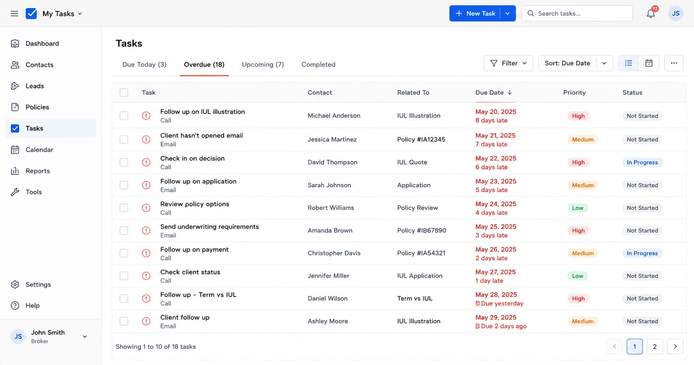Check the Follow up - Term vs IUL task

(124, 298)
